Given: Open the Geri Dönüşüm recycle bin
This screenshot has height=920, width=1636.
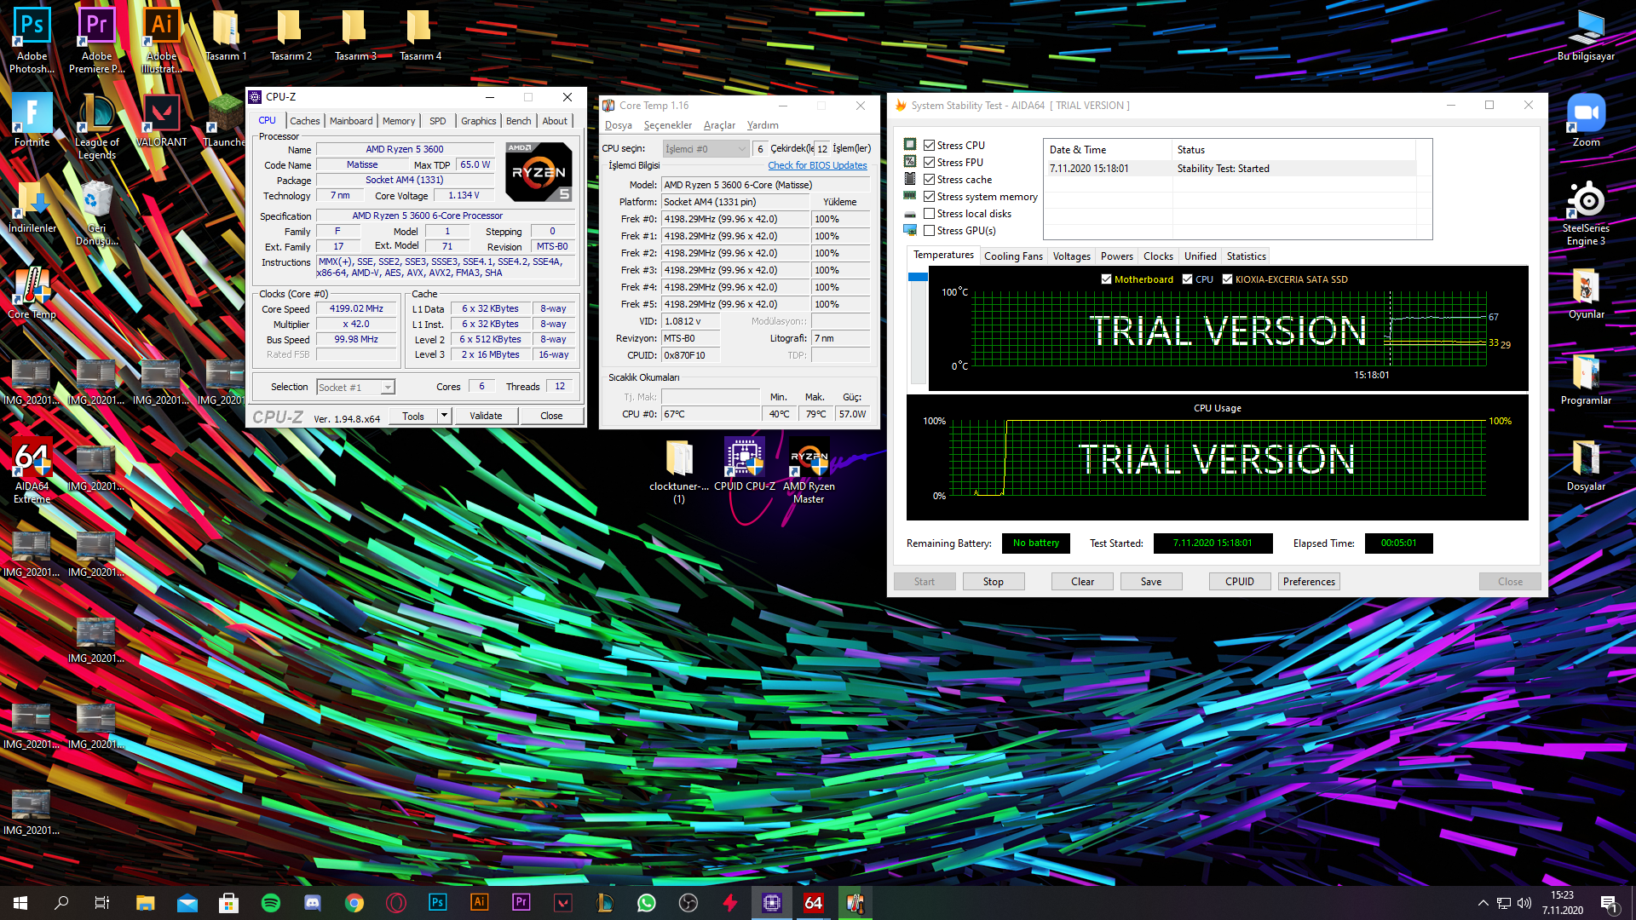Looking at the screenshot, I should tap(96, 213).
